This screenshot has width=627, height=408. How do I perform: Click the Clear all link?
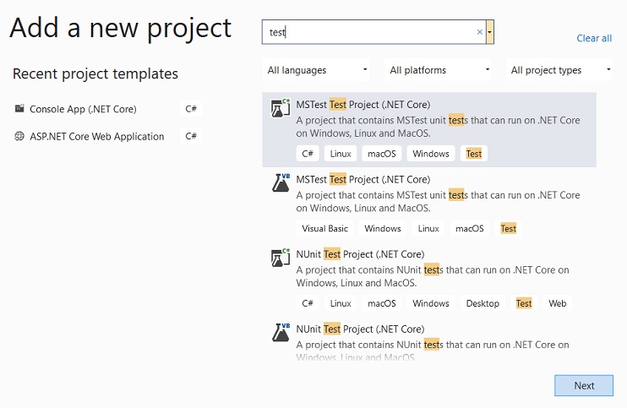[x=594, y=38]
